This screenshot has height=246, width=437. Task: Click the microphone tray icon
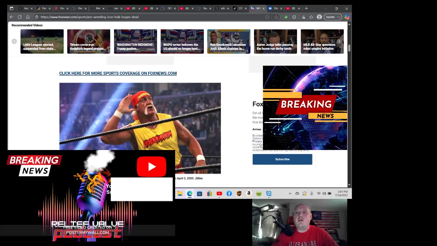click(x=312, y=194)
